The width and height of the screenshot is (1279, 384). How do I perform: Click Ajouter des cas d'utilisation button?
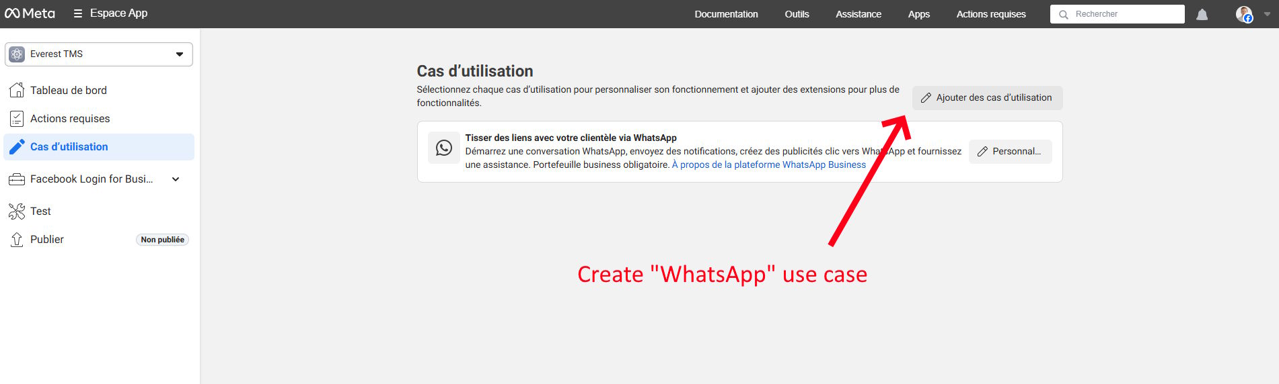click(x=987, y=98)
